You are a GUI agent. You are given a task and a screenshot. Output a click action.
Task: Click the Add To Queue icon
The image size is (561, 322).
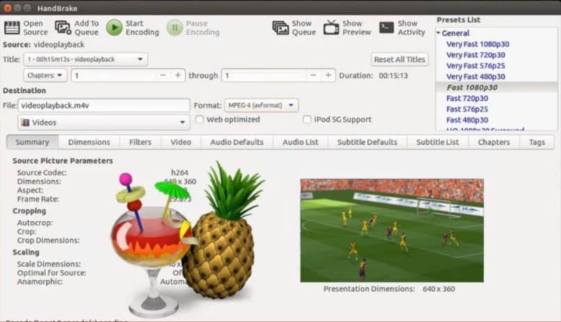(63, 28)
